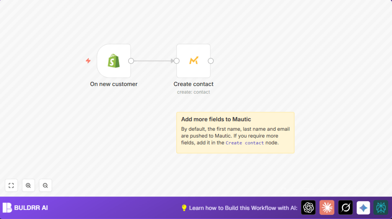
Task: Open the black circle-slash AI icon
Action: (346, 208)
